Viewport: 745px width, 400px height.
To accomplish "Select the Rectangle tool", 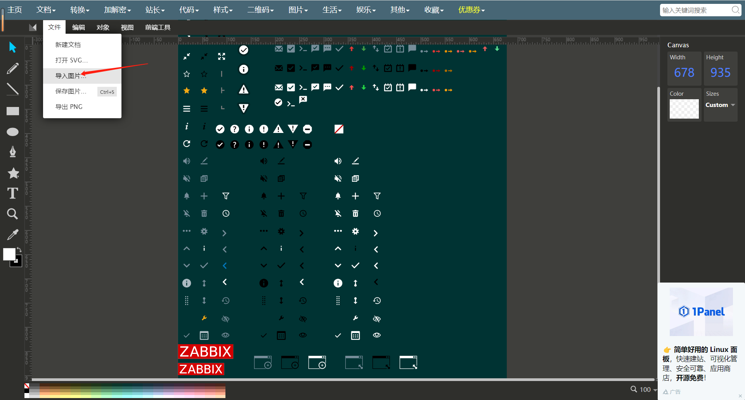I will click(13, 111).
